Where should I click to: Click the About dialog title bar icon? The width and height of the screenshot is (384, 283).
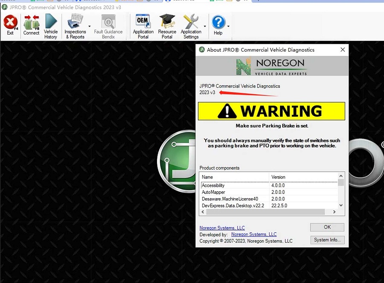click(202, 50)
